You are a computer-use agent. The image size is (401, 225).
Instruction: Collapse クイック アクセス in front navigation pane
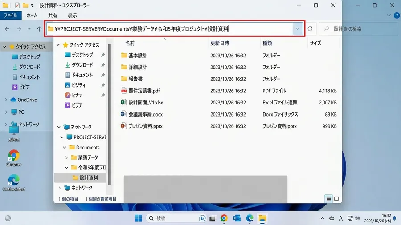58,45
